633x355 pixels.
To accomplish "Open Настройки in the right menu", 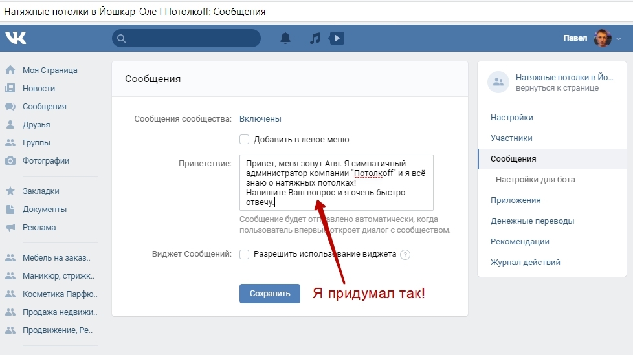I will [511, 118].
